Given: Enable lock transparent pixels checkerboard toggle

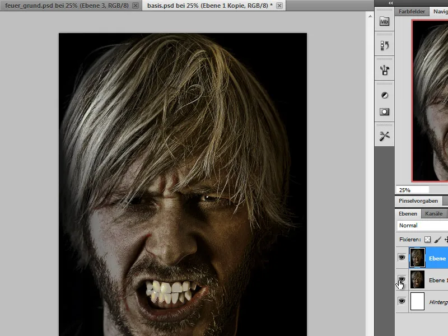Looking at the screenshot, I should coord(428,240).
